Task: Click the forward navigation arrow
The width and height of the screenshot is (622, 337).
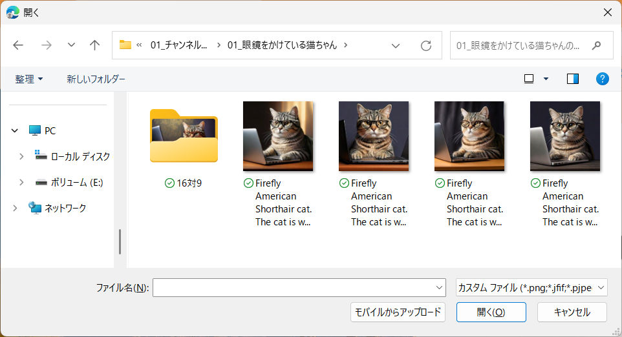Action: [x=47, y=45]
